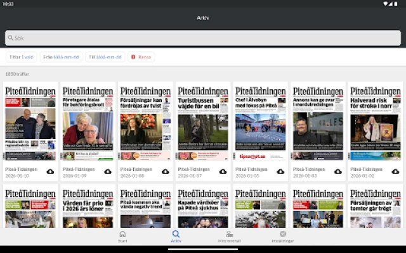Open the Turistbussen front page thumbnail
The width and height of the screenshot is (406, 253).
pos(202,123)
